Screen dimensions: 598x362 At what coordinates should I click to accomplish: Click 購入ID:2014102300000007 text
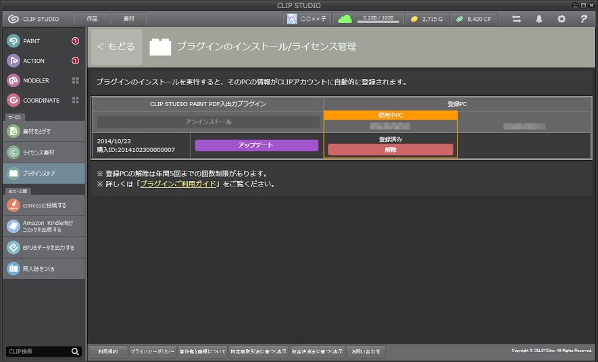[136, 150]
